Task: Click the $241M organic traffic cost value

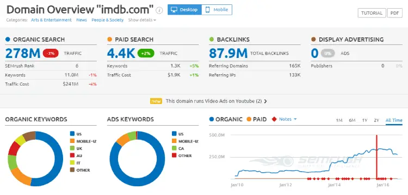Action: coord(71,84)
